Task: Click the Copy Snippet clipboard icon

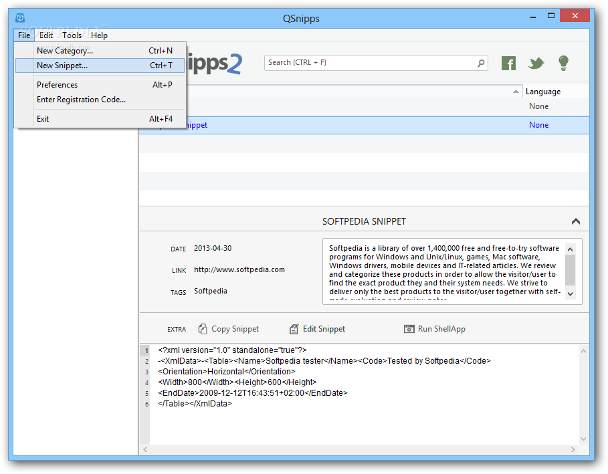Action: click(203, 329)
